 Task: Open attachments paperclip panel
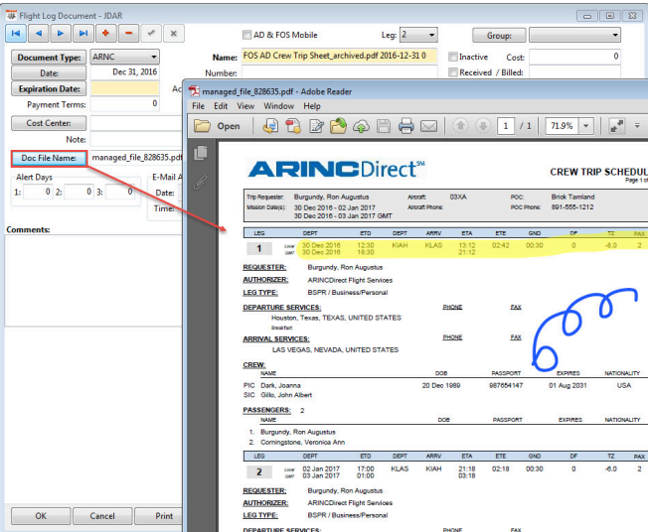click(x=200, y=182)
